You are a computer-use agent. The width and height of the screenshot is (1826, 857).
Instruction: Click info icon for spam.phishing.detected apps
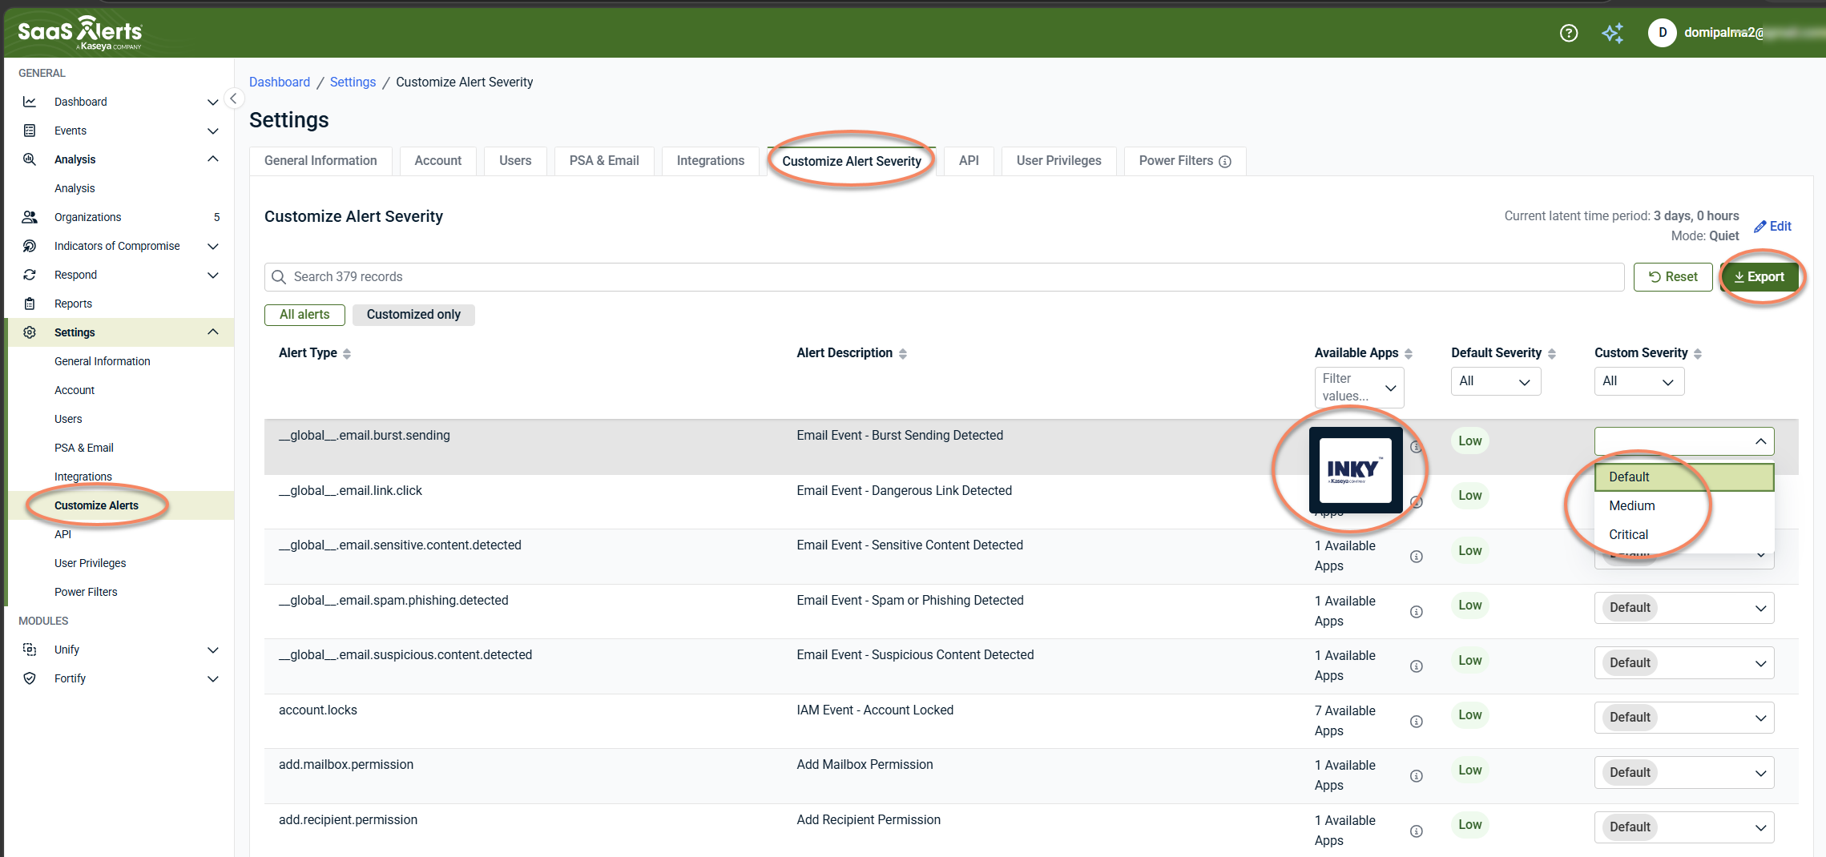click(x=1417, y=612)
